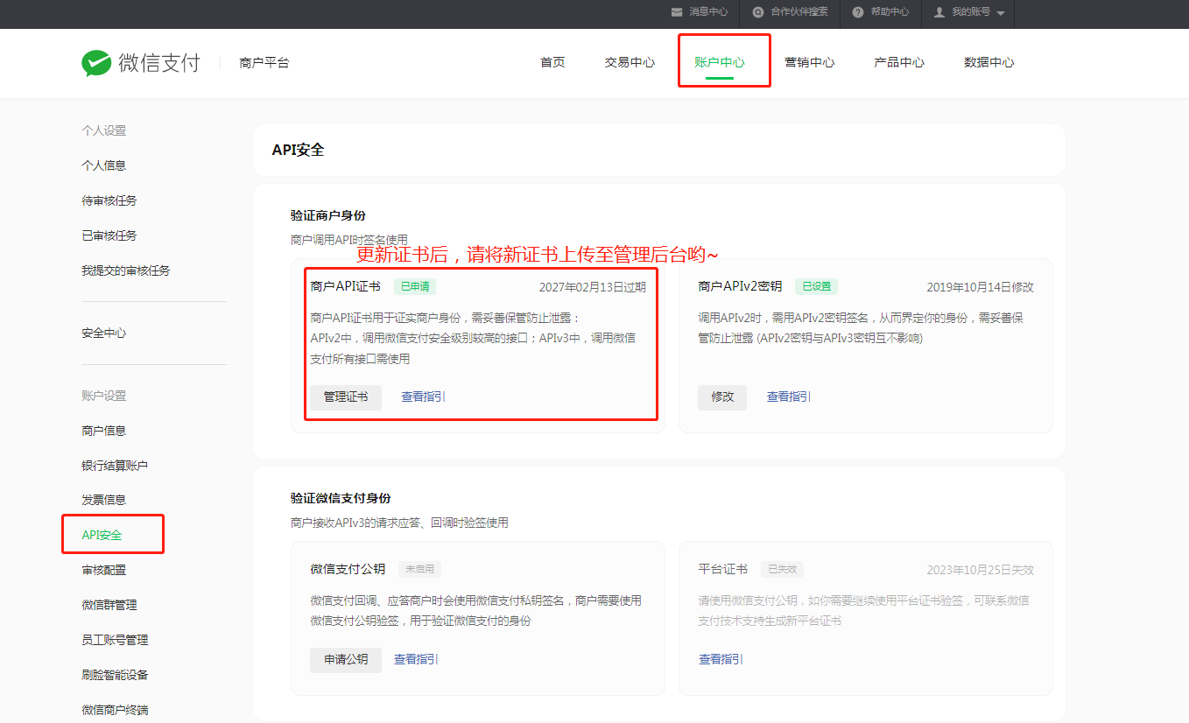Click 查看指引 under 商户API证书

tap(424, 397)
